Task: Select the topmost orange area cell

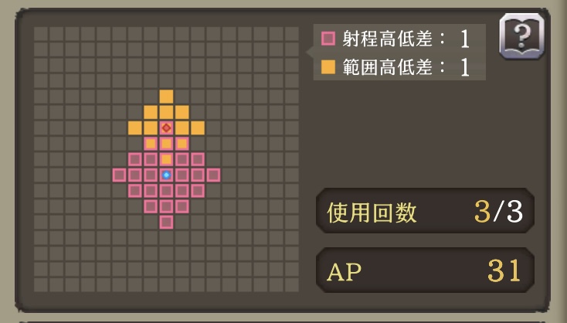Action: click(x=166, y=97)
